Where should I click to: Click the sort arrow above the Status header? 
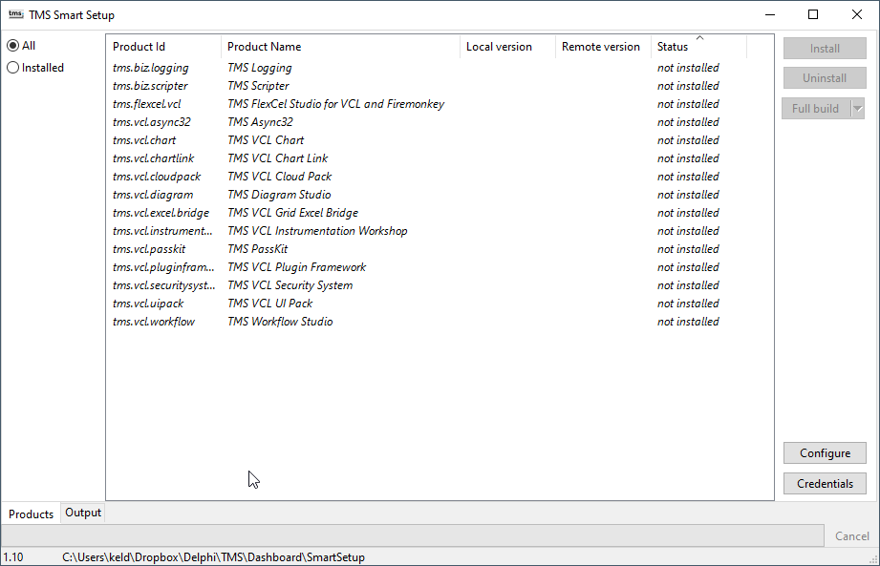coord(699,37)
